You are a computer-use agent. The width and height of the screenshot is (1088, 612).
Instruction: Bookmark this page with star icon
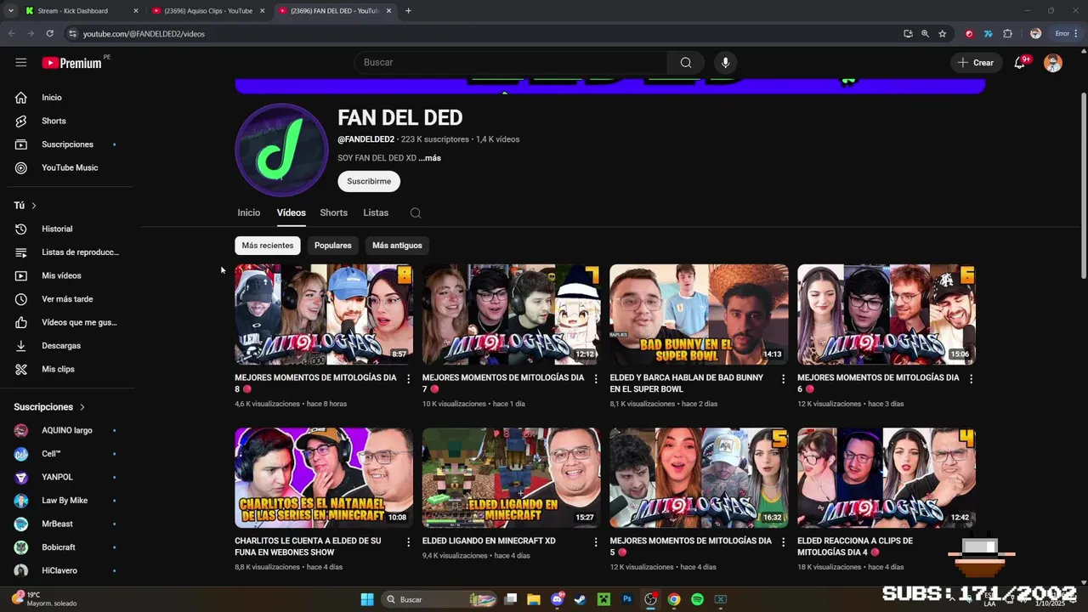click(x=942, y=34)
